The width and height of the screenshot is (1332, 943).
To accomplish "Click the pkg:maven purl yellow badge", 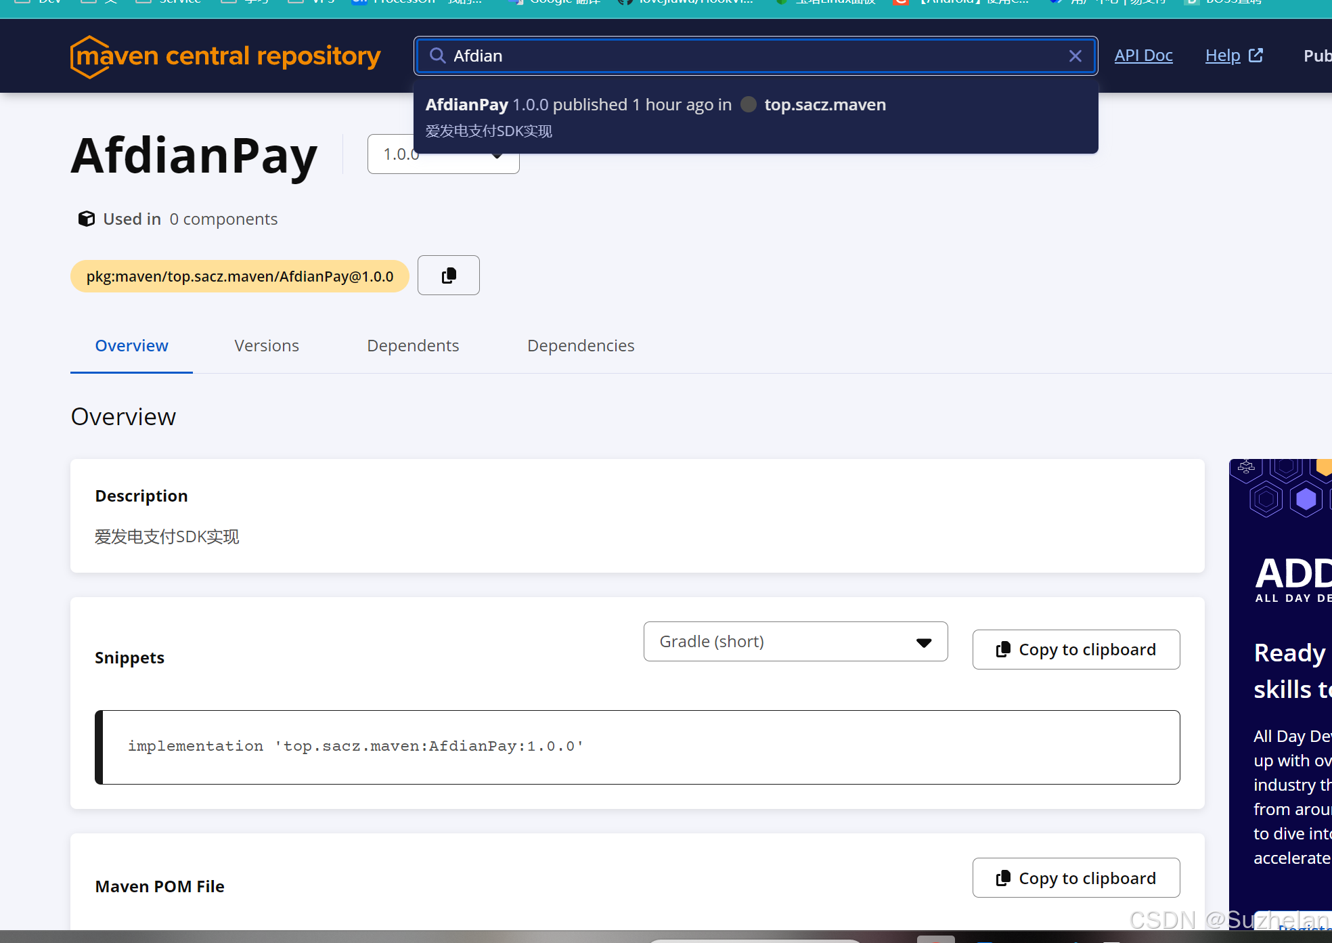I will click(240, 276).
